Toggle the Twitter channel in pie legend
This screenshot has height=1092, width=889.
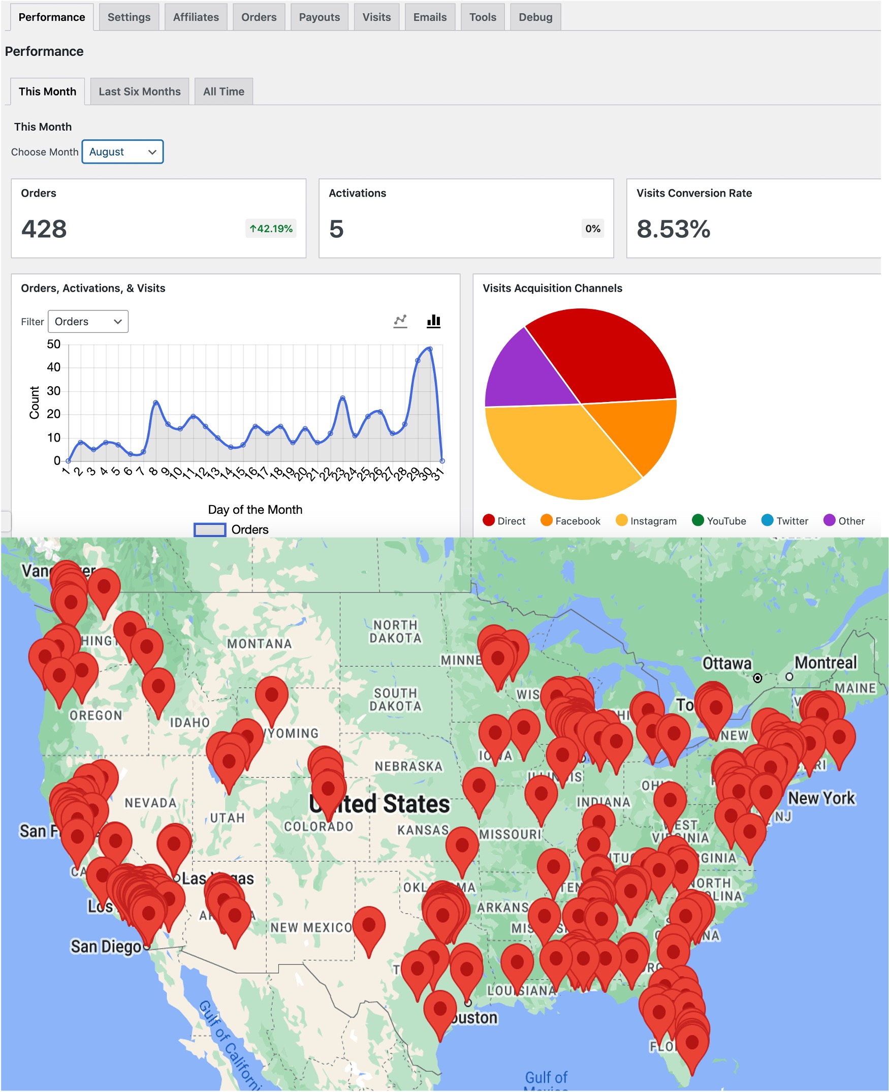click(784, 520)
